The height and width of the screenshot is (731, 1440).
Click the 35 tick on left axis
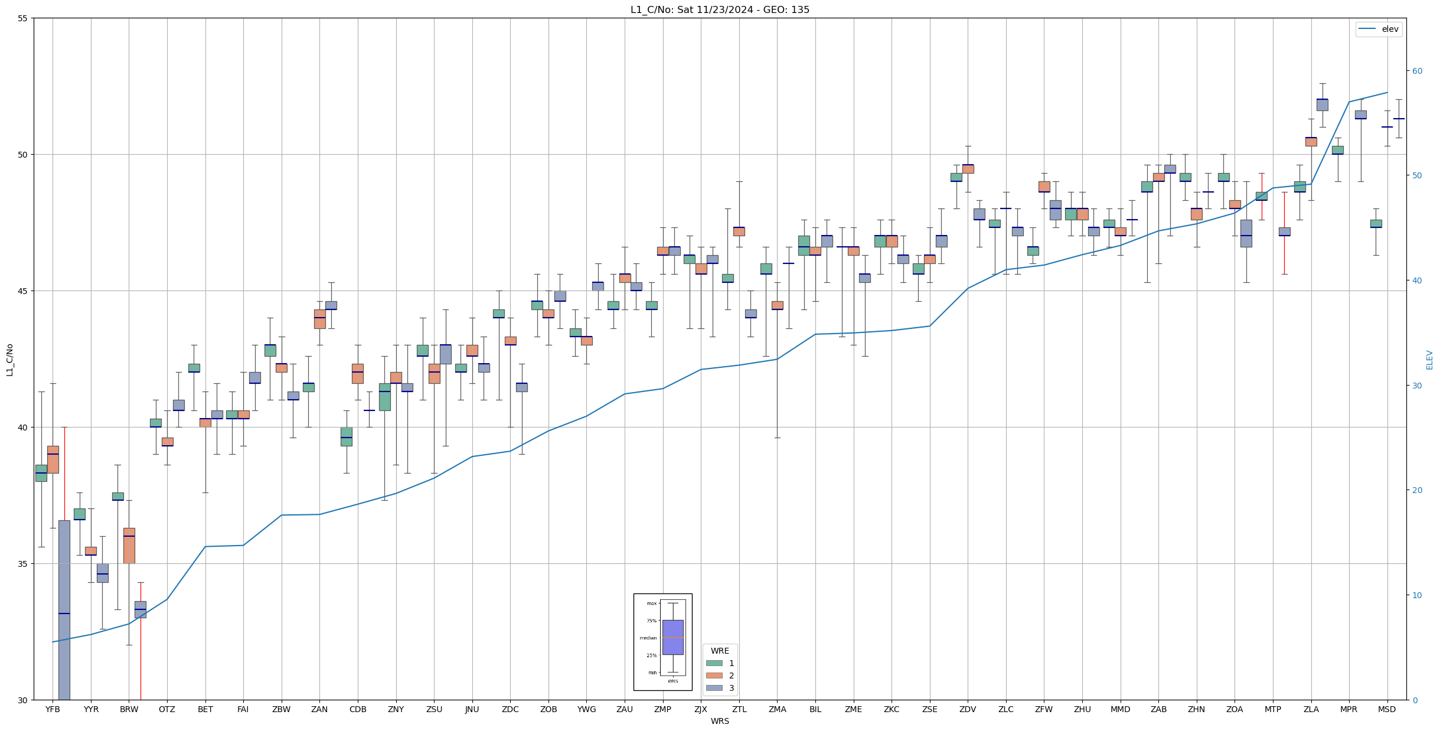click(x=23, y=564)
